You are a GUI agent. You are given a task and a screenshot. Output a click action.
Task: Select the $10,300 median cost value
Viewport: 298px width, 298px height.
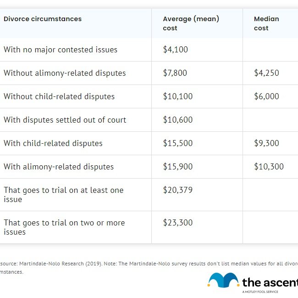pos(269,167)
